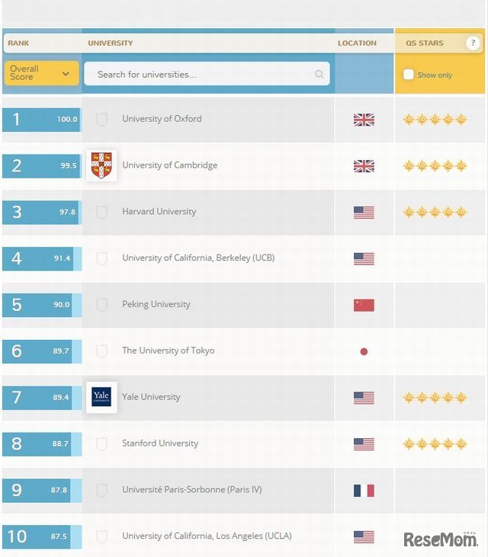This screenshot has height=557, width=488.
Task: Click the Yale University logo
Action: click(101, 397)
